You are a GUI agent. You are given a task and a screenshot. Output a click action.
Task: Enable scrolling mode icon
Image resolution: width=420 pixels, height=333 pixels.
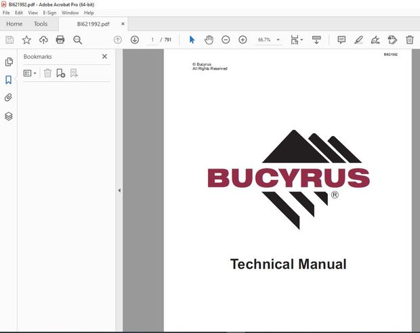(x=316, y=40)
